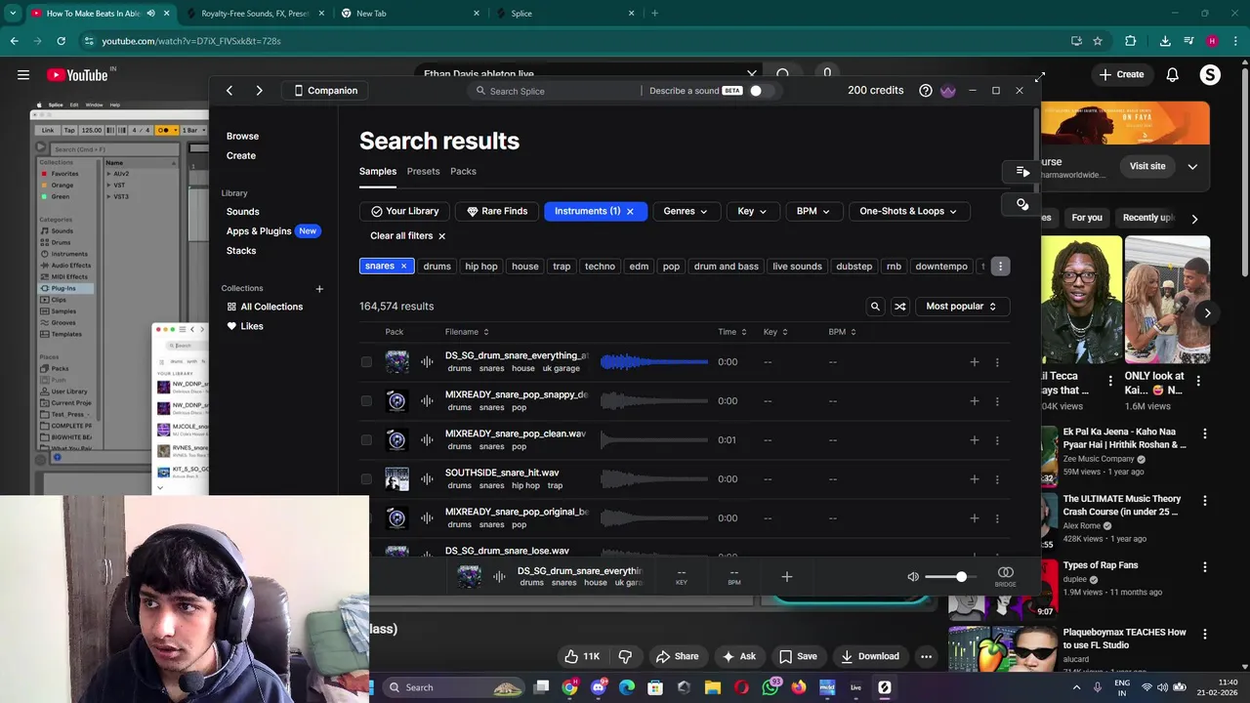Screen dimensions: 1250x703
Task: Toggle the Rare Finds filter
Action: 497,211
